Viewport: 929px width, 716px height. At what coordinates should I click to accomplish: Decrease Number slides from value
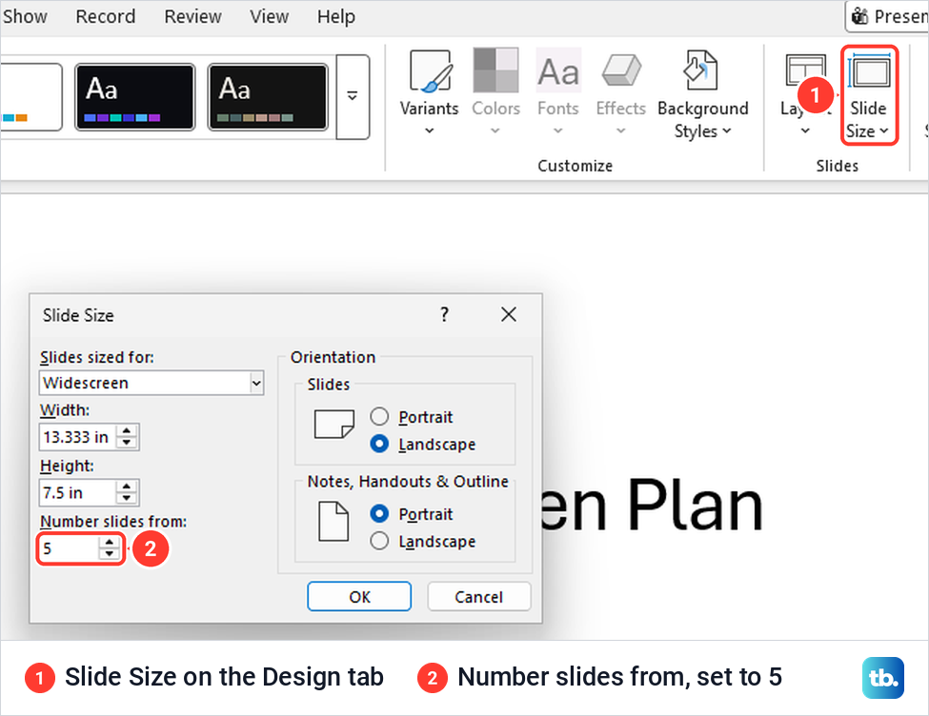pos(109,554)
